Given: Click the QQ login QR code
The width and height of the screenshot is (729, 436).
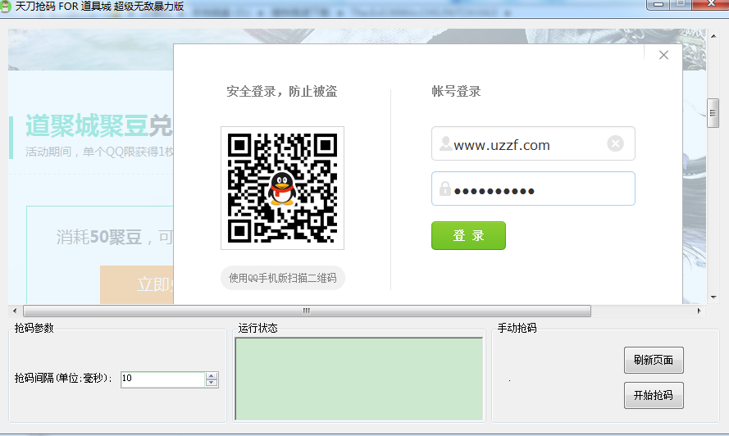Looking at the screenshot, I should tap(282, 188).
